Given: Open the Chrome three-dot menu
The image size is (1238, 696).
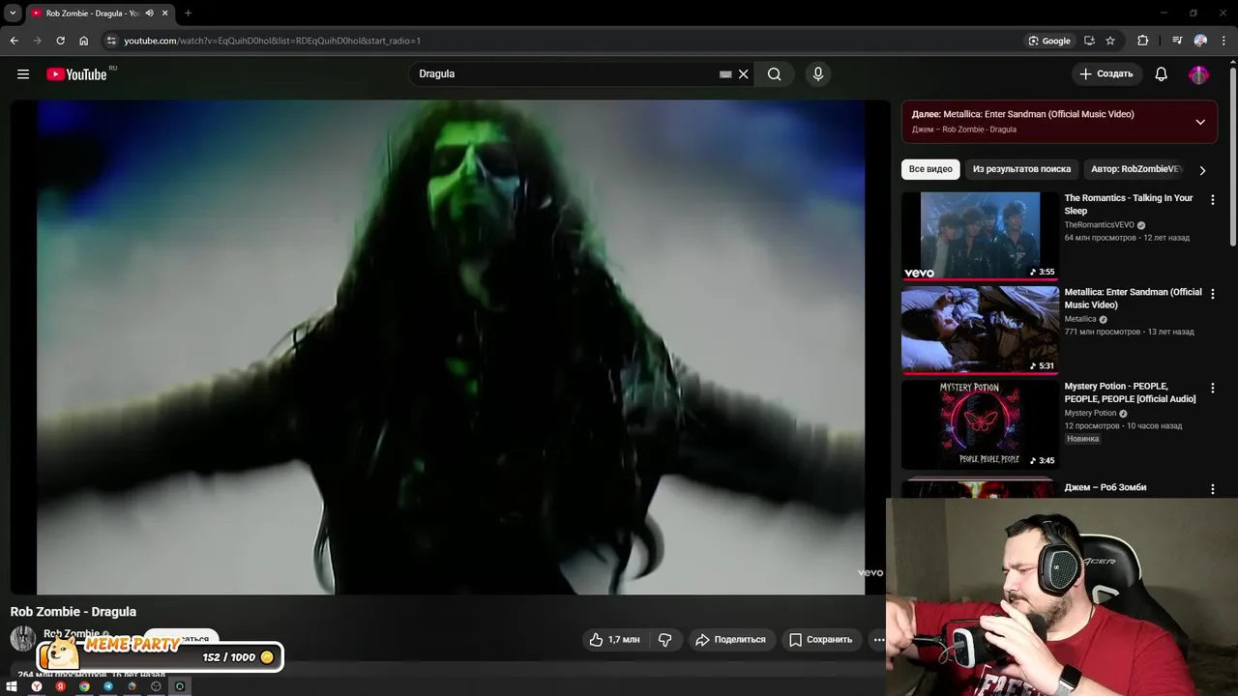Looking at the screenshot, I should click(1223, 41).
